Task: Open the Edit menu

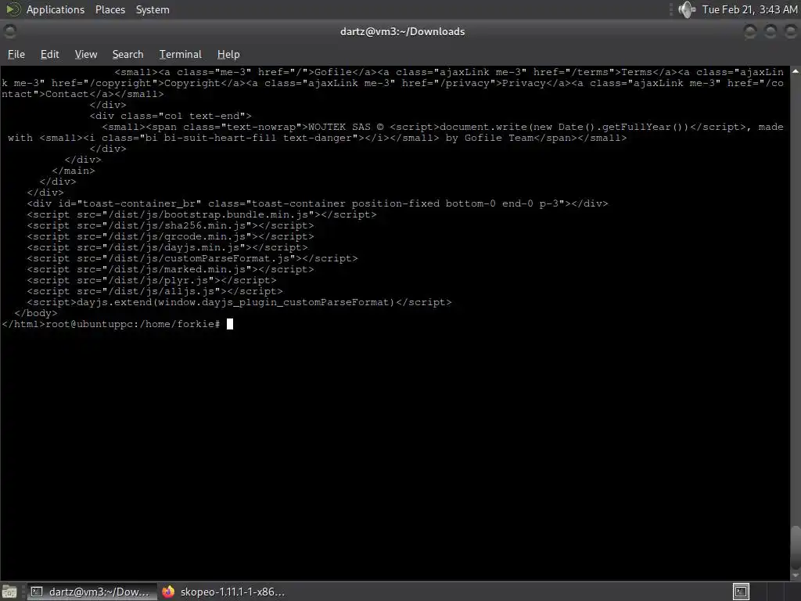Action: point(49,54)
